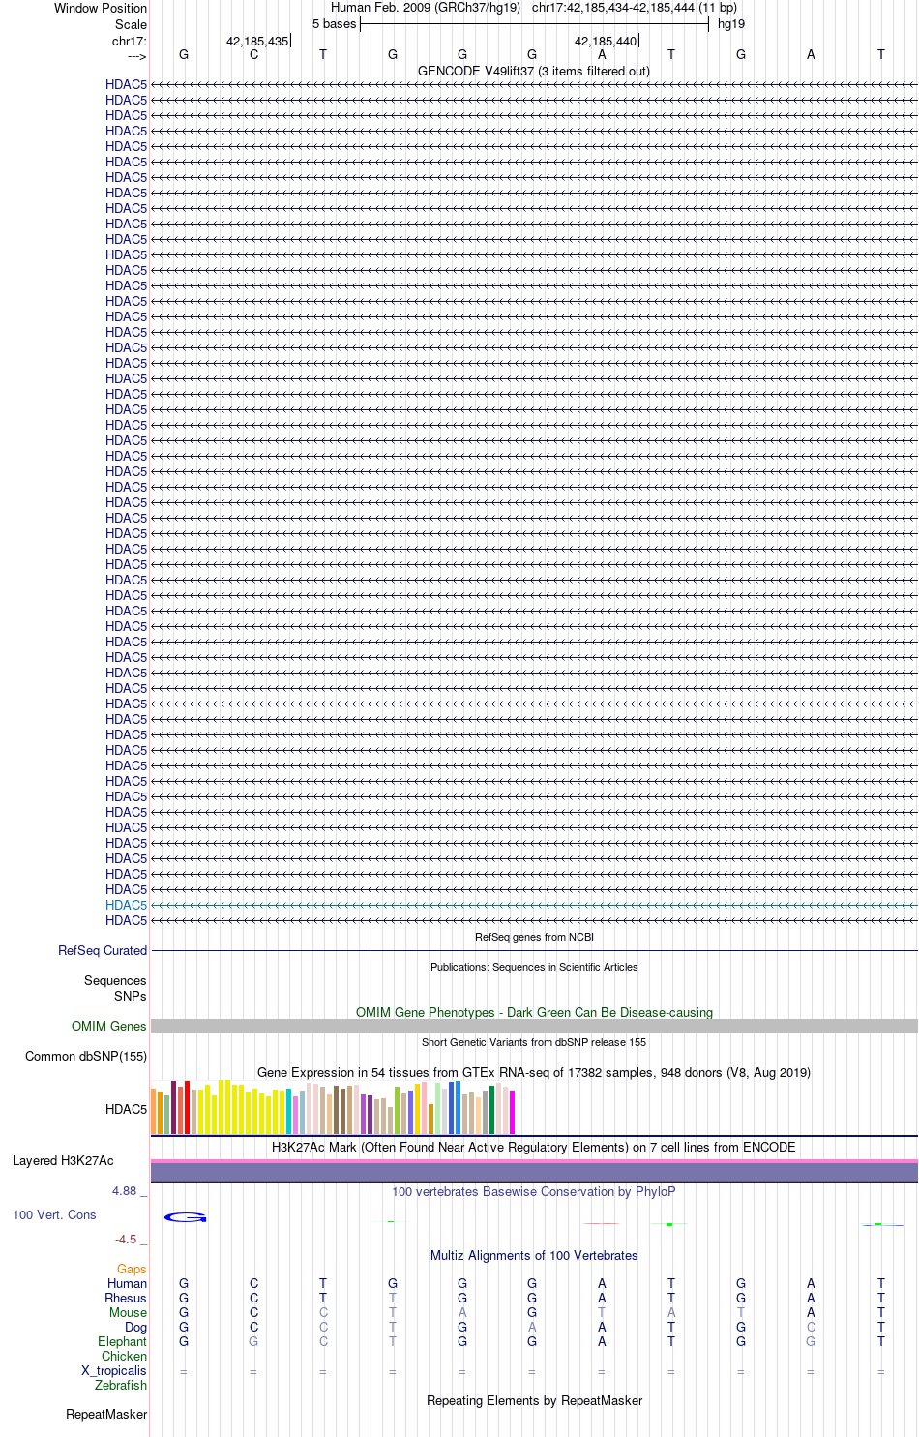This screenshot has width=919, height=1437.
Task: Click the Sequences side label
Action: pyautogui.click(x=115, y=980)
